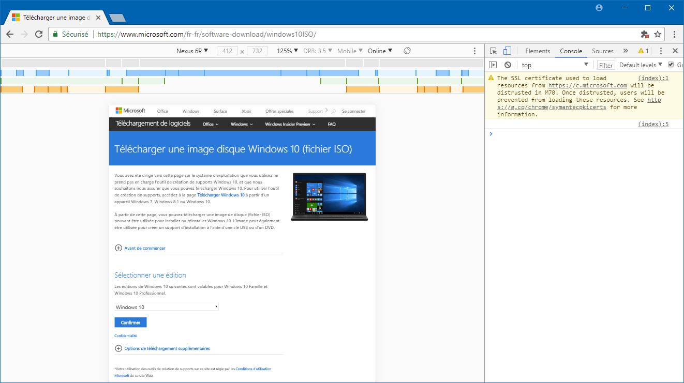Viewport: 684px width, 383px height.
Task: Open Chrome's three-dot main menu
Action: pos(675,34)
